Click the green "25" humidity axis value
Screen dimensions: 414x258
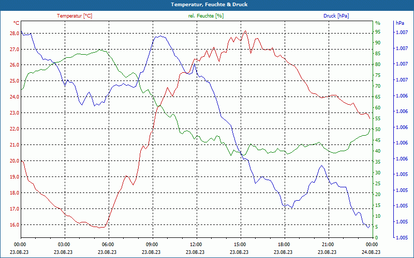(378, 184)
